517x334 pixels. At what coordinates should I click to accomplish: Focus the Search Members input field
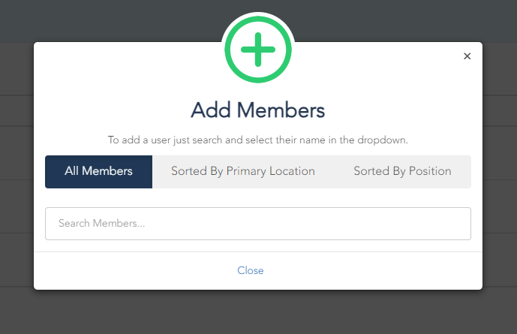(258, 224)
